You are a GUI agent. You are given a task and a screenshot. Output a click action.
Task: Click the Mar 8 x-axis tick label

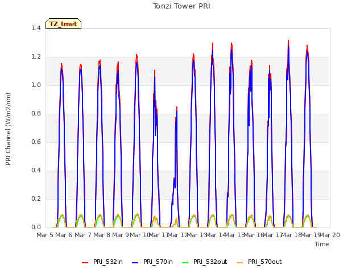102,235
